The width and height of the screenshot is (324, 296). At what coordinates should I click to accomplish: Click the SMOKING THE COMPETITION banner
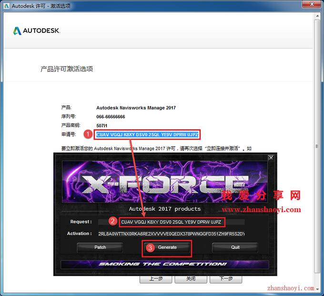(x=165, y=264)
